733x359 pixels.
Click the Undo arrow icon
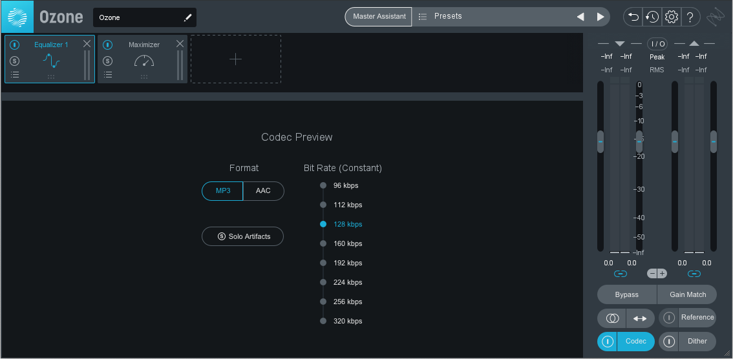tap(633, 17)
